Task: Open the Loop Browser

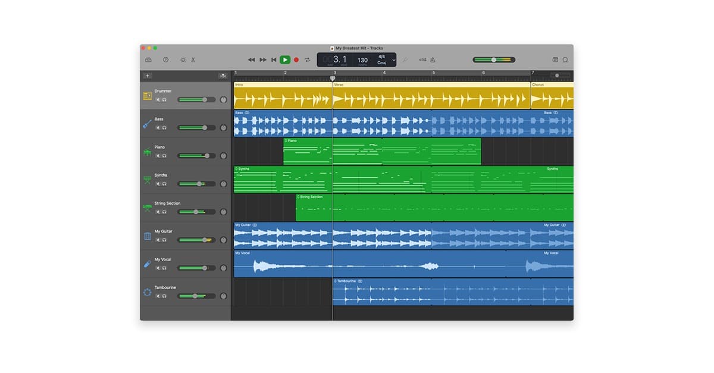Action: [565, 59]
